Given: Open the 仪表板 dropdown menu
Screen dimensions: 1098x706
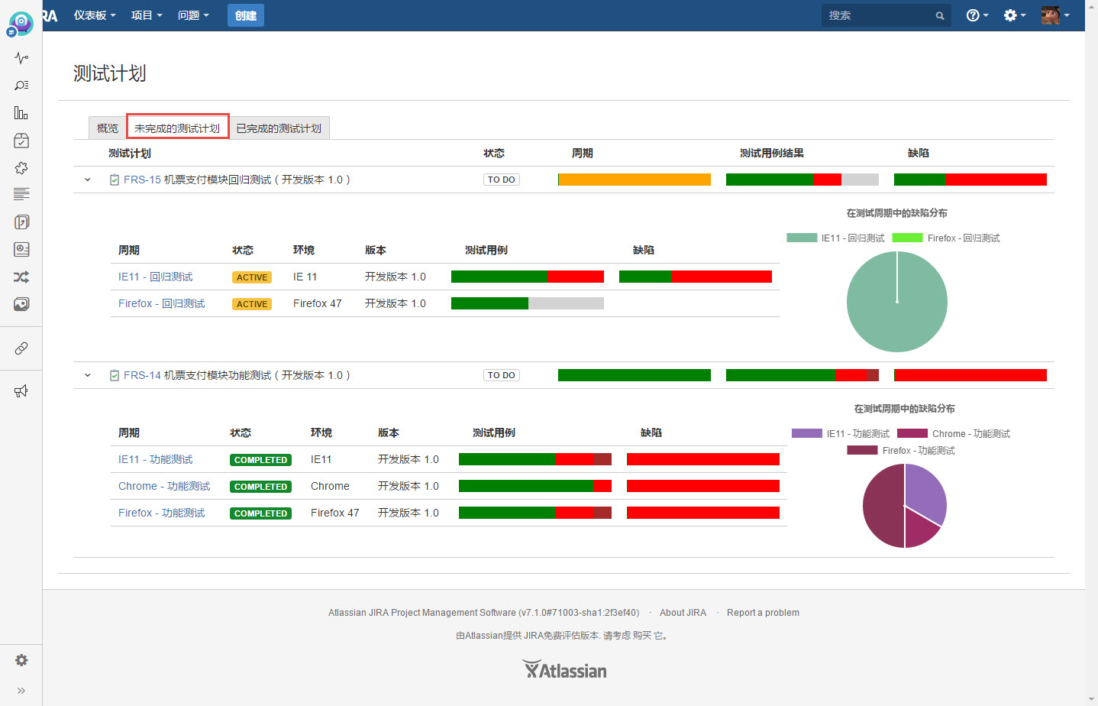Looking at the screenshot, I should tap(95, 15).
